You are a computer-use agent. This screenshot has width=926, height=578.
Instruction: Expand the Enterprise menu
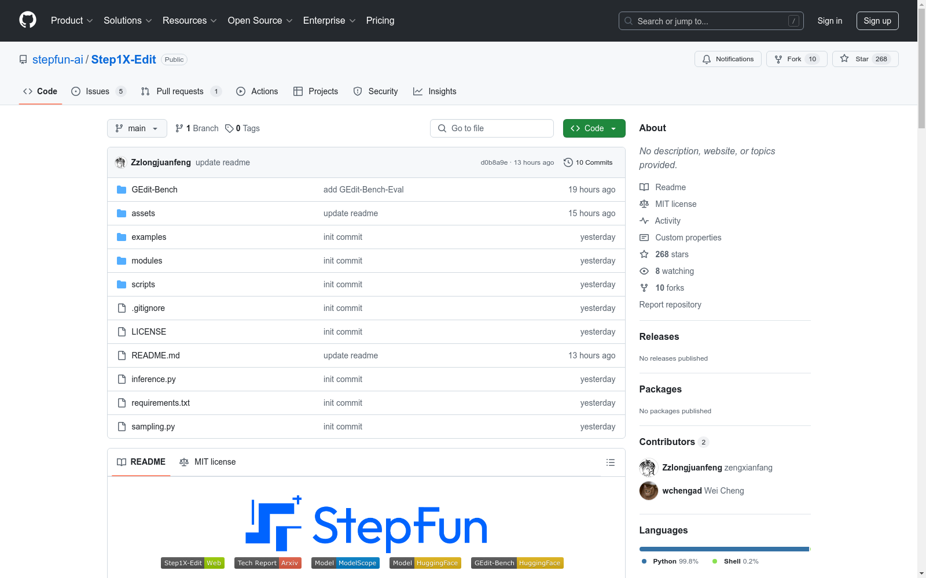pos(329,20)
